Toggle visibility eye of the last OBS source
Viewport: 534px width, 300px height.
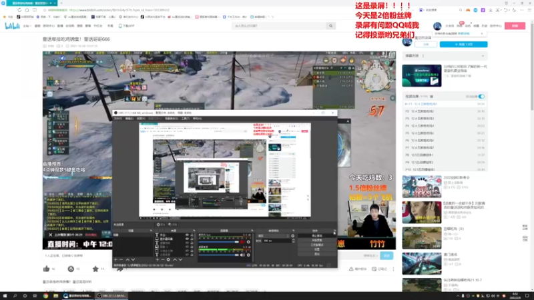click(187, 255)
